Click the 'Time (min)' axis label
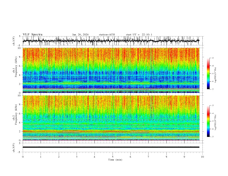Image resolution: width=228 pixels, height=176 pixels. coord(115,160)
